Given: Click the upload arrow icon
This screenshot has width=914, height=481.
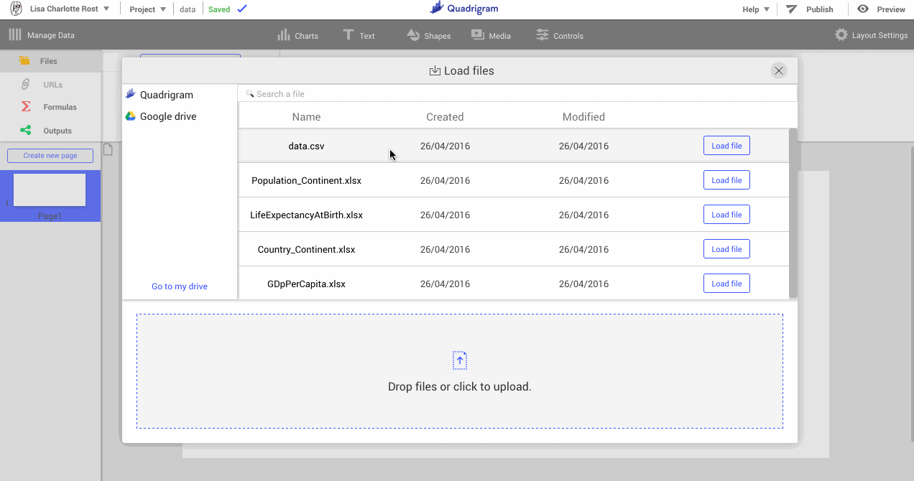Looking at the screenshot, I should [x=460, y=360].
